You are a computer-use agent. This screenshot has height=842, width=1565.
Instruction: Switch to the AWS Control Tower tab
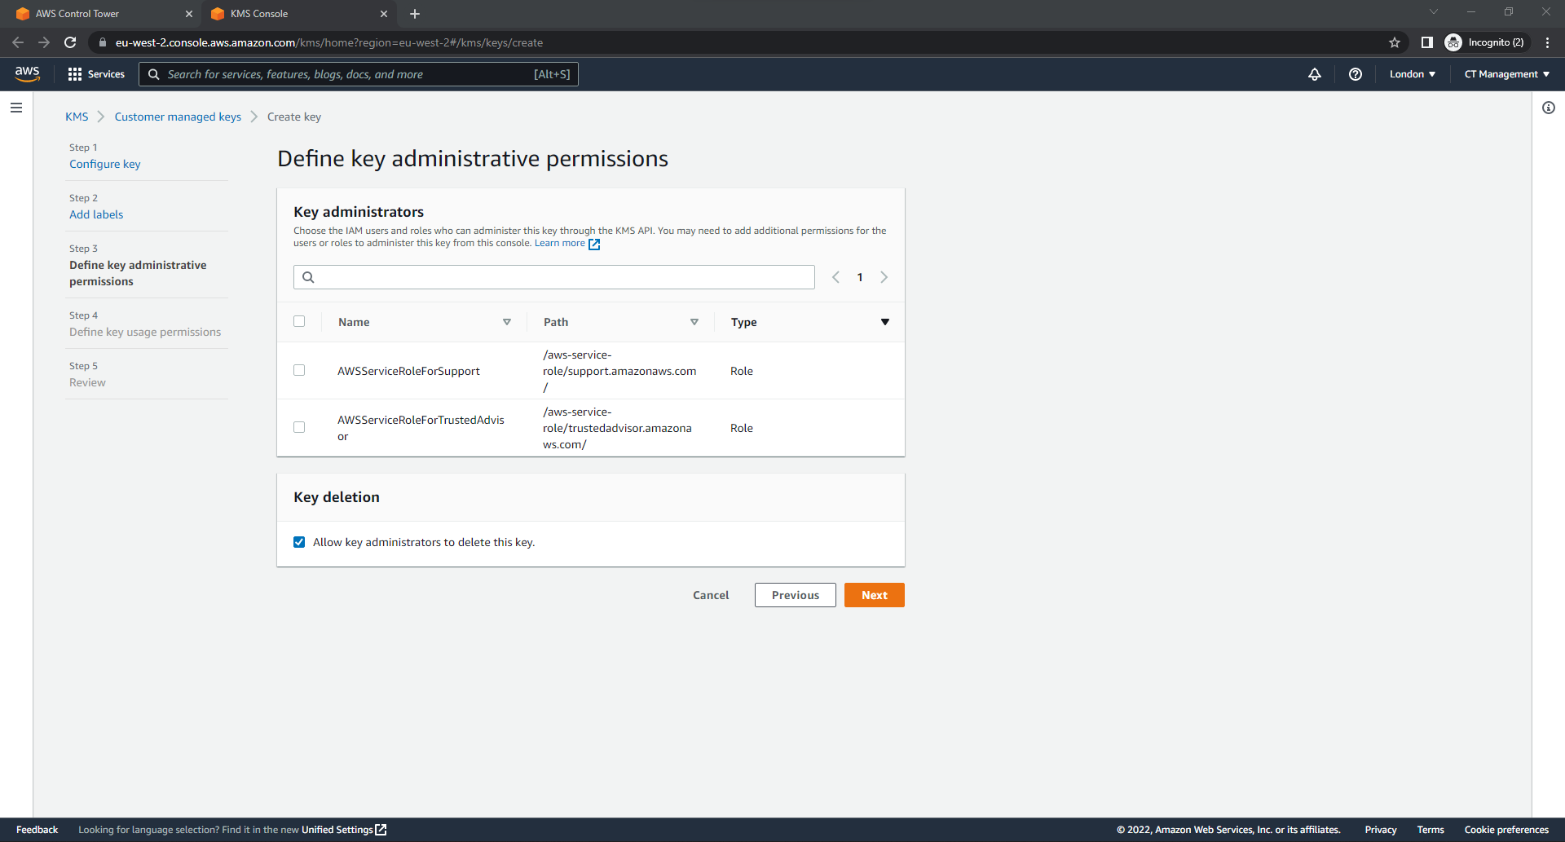tap(104, 14)
